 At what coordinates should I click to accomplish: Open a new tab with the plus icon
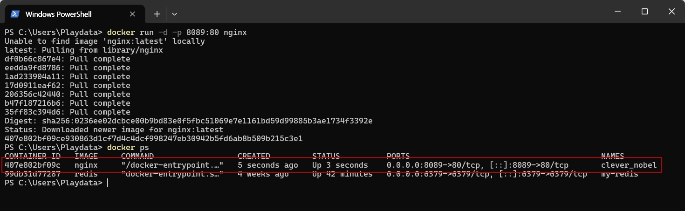pos(157,14)
